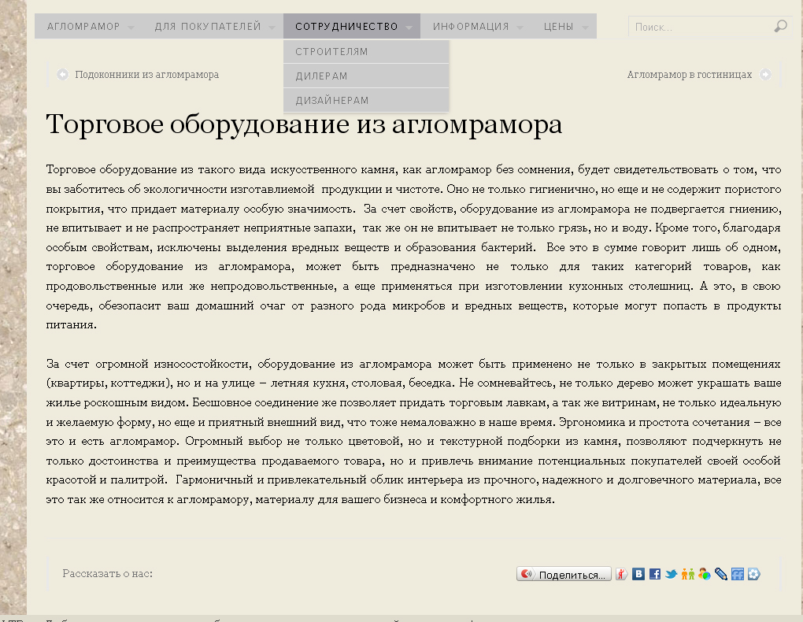The image size is (803, 622).
Task: Open the Цены menu
Action: [x=559, y=27]
